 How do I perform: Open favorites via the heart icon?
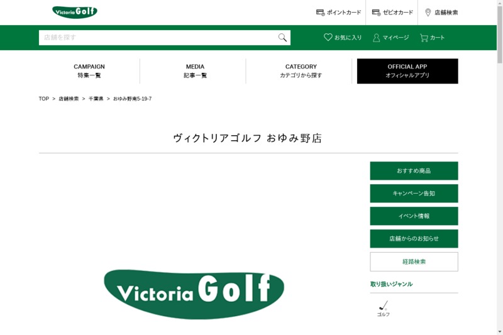pyautogui.click(x=328, y=37)
